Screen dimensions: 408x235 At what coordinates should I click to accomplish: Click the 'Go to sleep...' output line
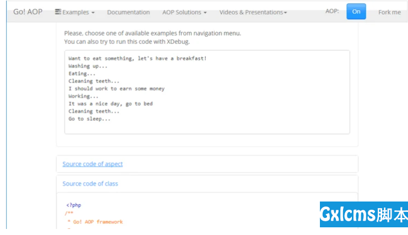pyautogui.click(x=89, y=119)
